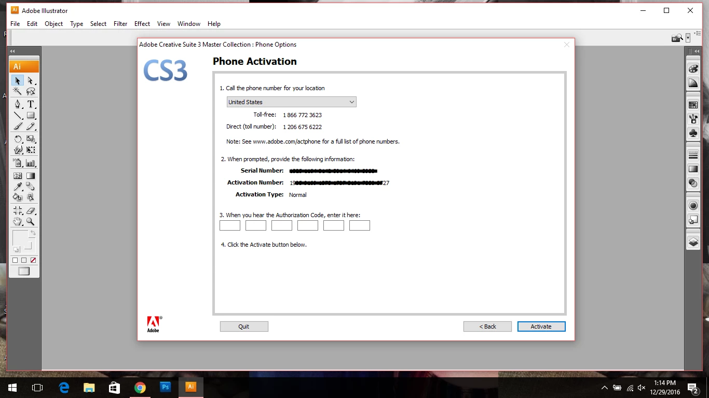
Task: Click the Activate button
Action: click(541, 326)
